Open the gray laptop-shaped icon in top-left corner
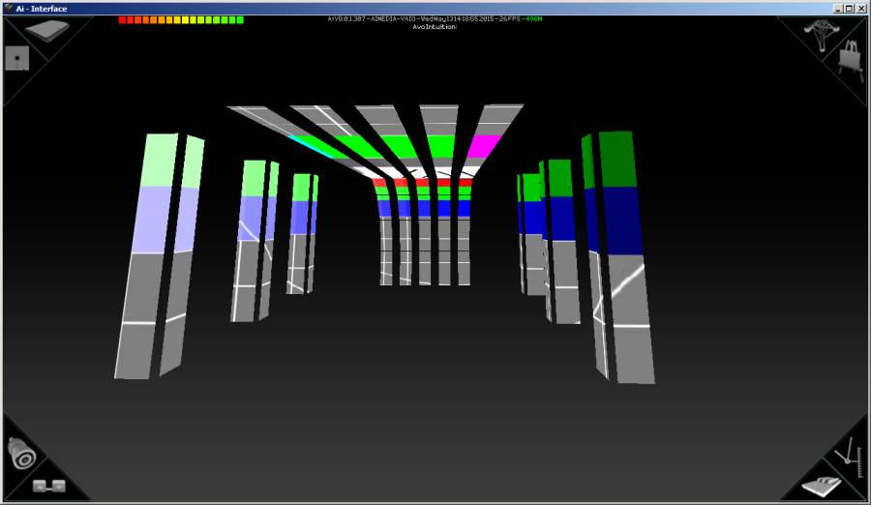 click(x=46, y=31)
